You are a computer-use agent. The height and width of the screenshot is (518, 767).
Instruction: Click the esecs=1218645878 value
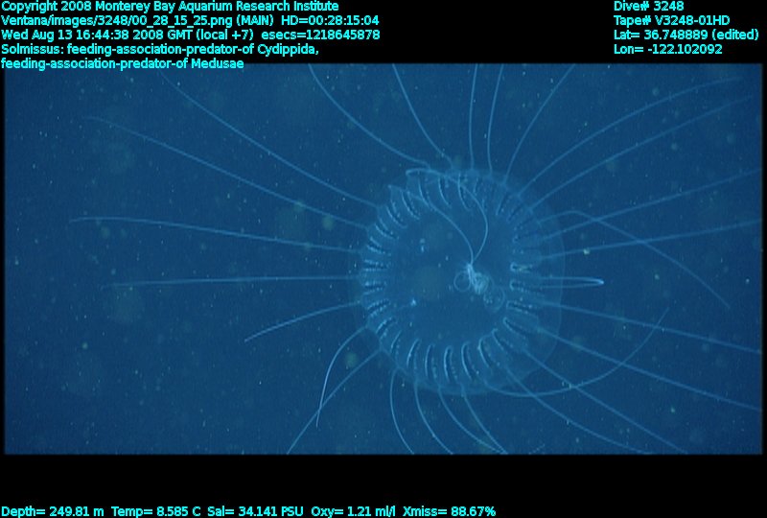[321, 35]
